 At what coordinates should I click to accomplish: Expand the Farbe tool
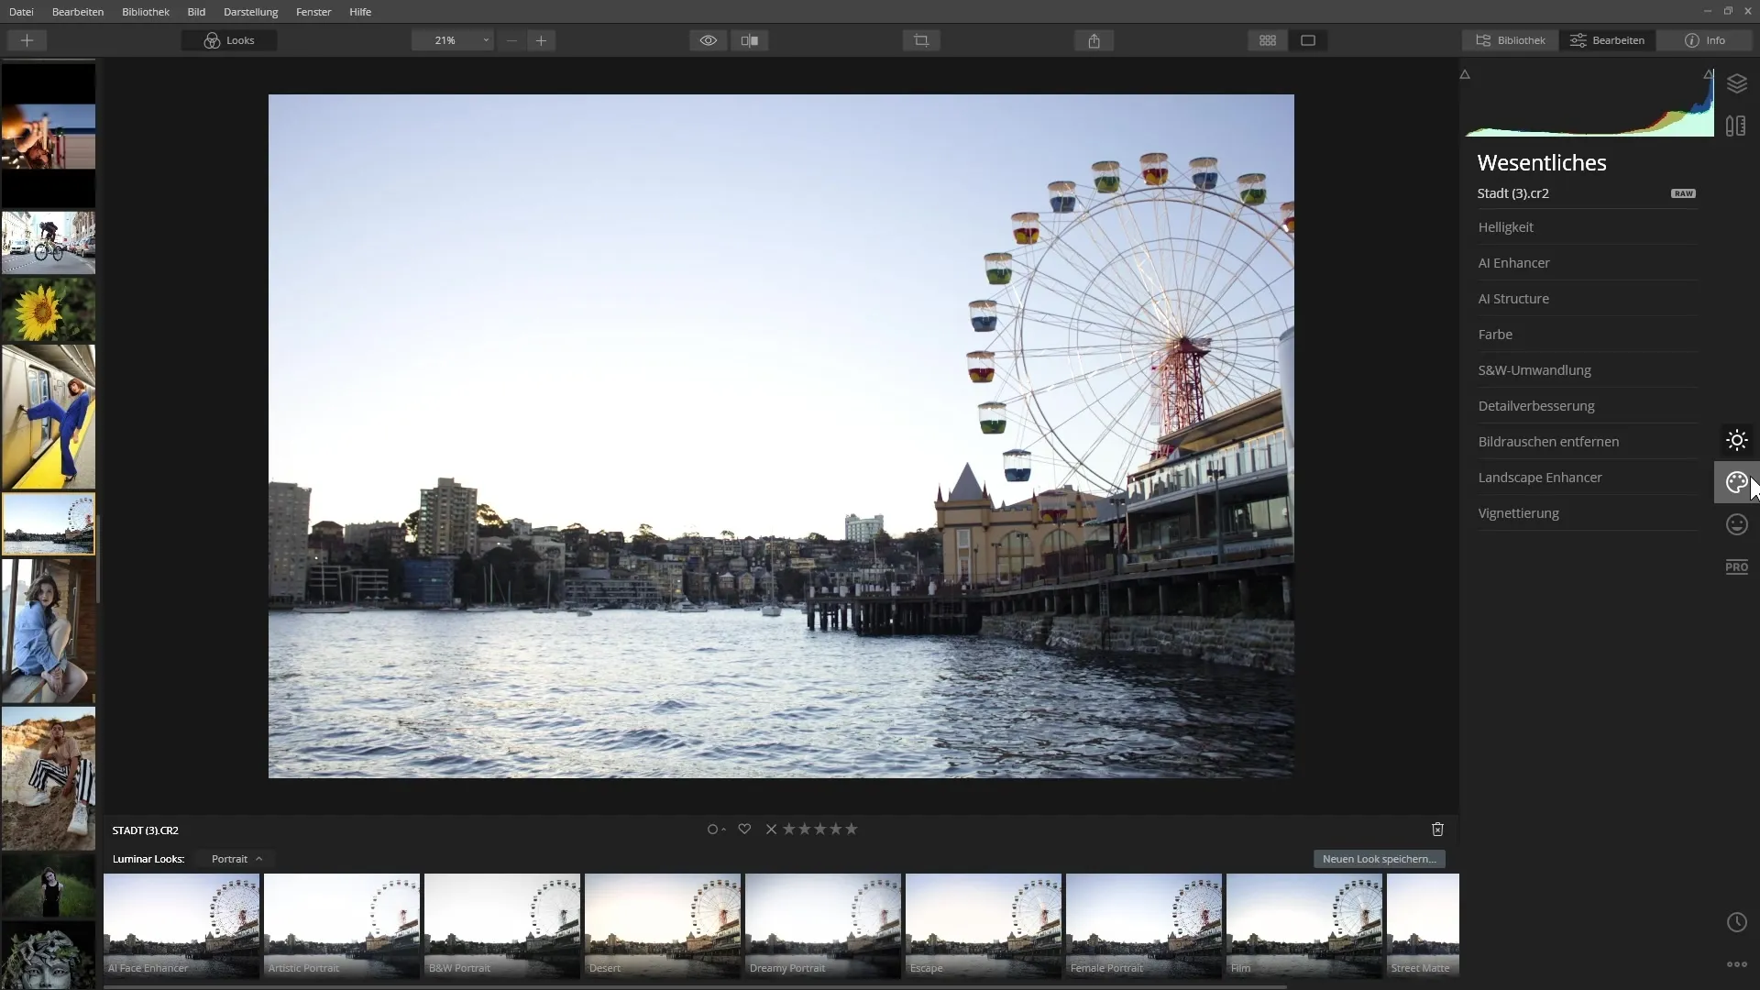click(x=1587, y=335)
